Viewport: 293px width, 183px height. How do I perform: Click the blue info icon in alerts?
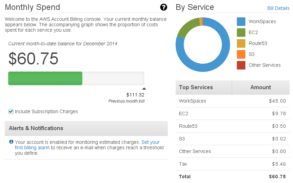tap(11, 142)
